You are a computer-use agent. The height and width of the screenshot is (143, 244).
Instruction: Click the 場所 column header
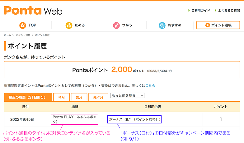click(x=75, y=107)
